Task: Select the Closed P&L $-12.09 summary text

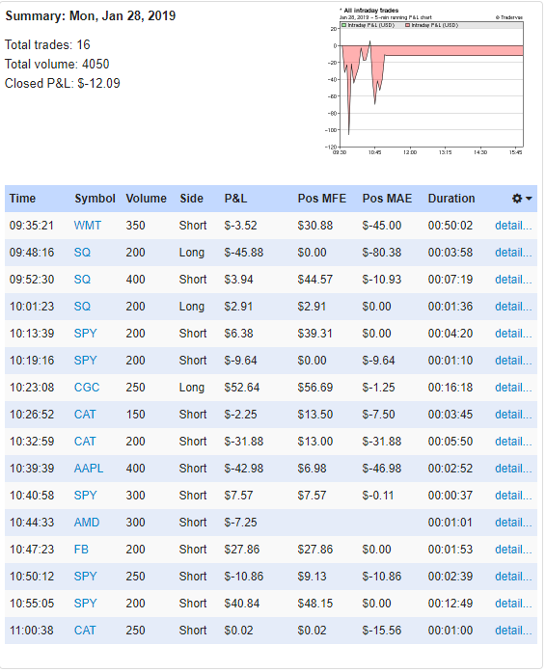Action: pos(62,84)
